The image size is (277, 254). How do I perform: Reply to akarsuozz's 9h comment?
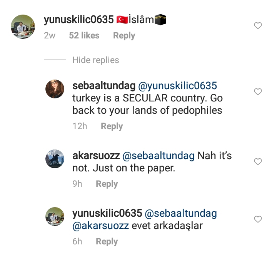[107, 184]
